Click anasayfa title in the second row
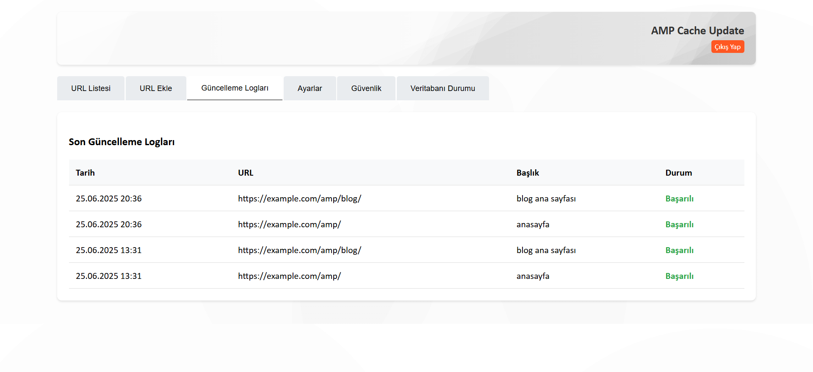 click(533, 224)
